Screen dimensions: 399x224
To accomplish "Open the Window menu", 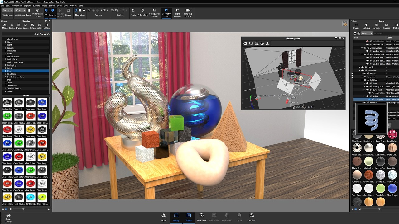I will (73, 6).
